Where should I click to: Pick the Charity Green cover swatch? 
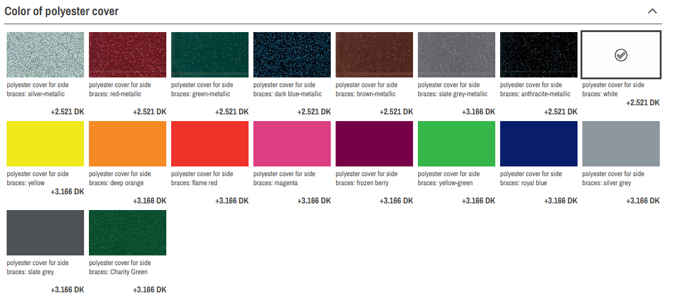(128, 232)
